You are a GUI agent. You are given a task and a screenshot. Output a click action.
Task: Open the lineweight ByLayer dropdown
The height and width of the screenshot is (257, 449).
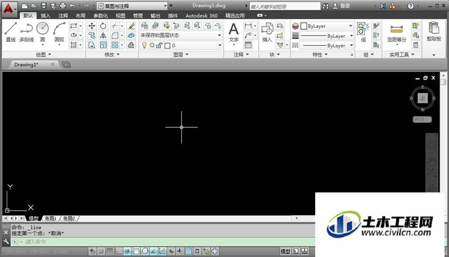(326, 36)
